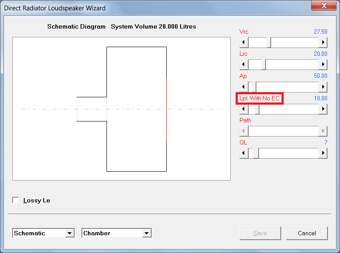Close the Loudspeaker Wizard window

coord(324,6)
